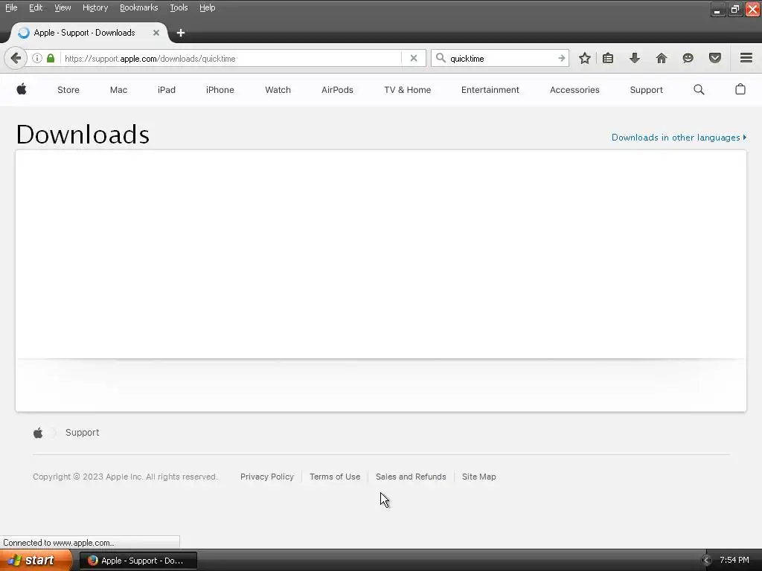Screen dimensions: 762x571
Task: Open iPad navigation link
Action: [x=167, y=90]
